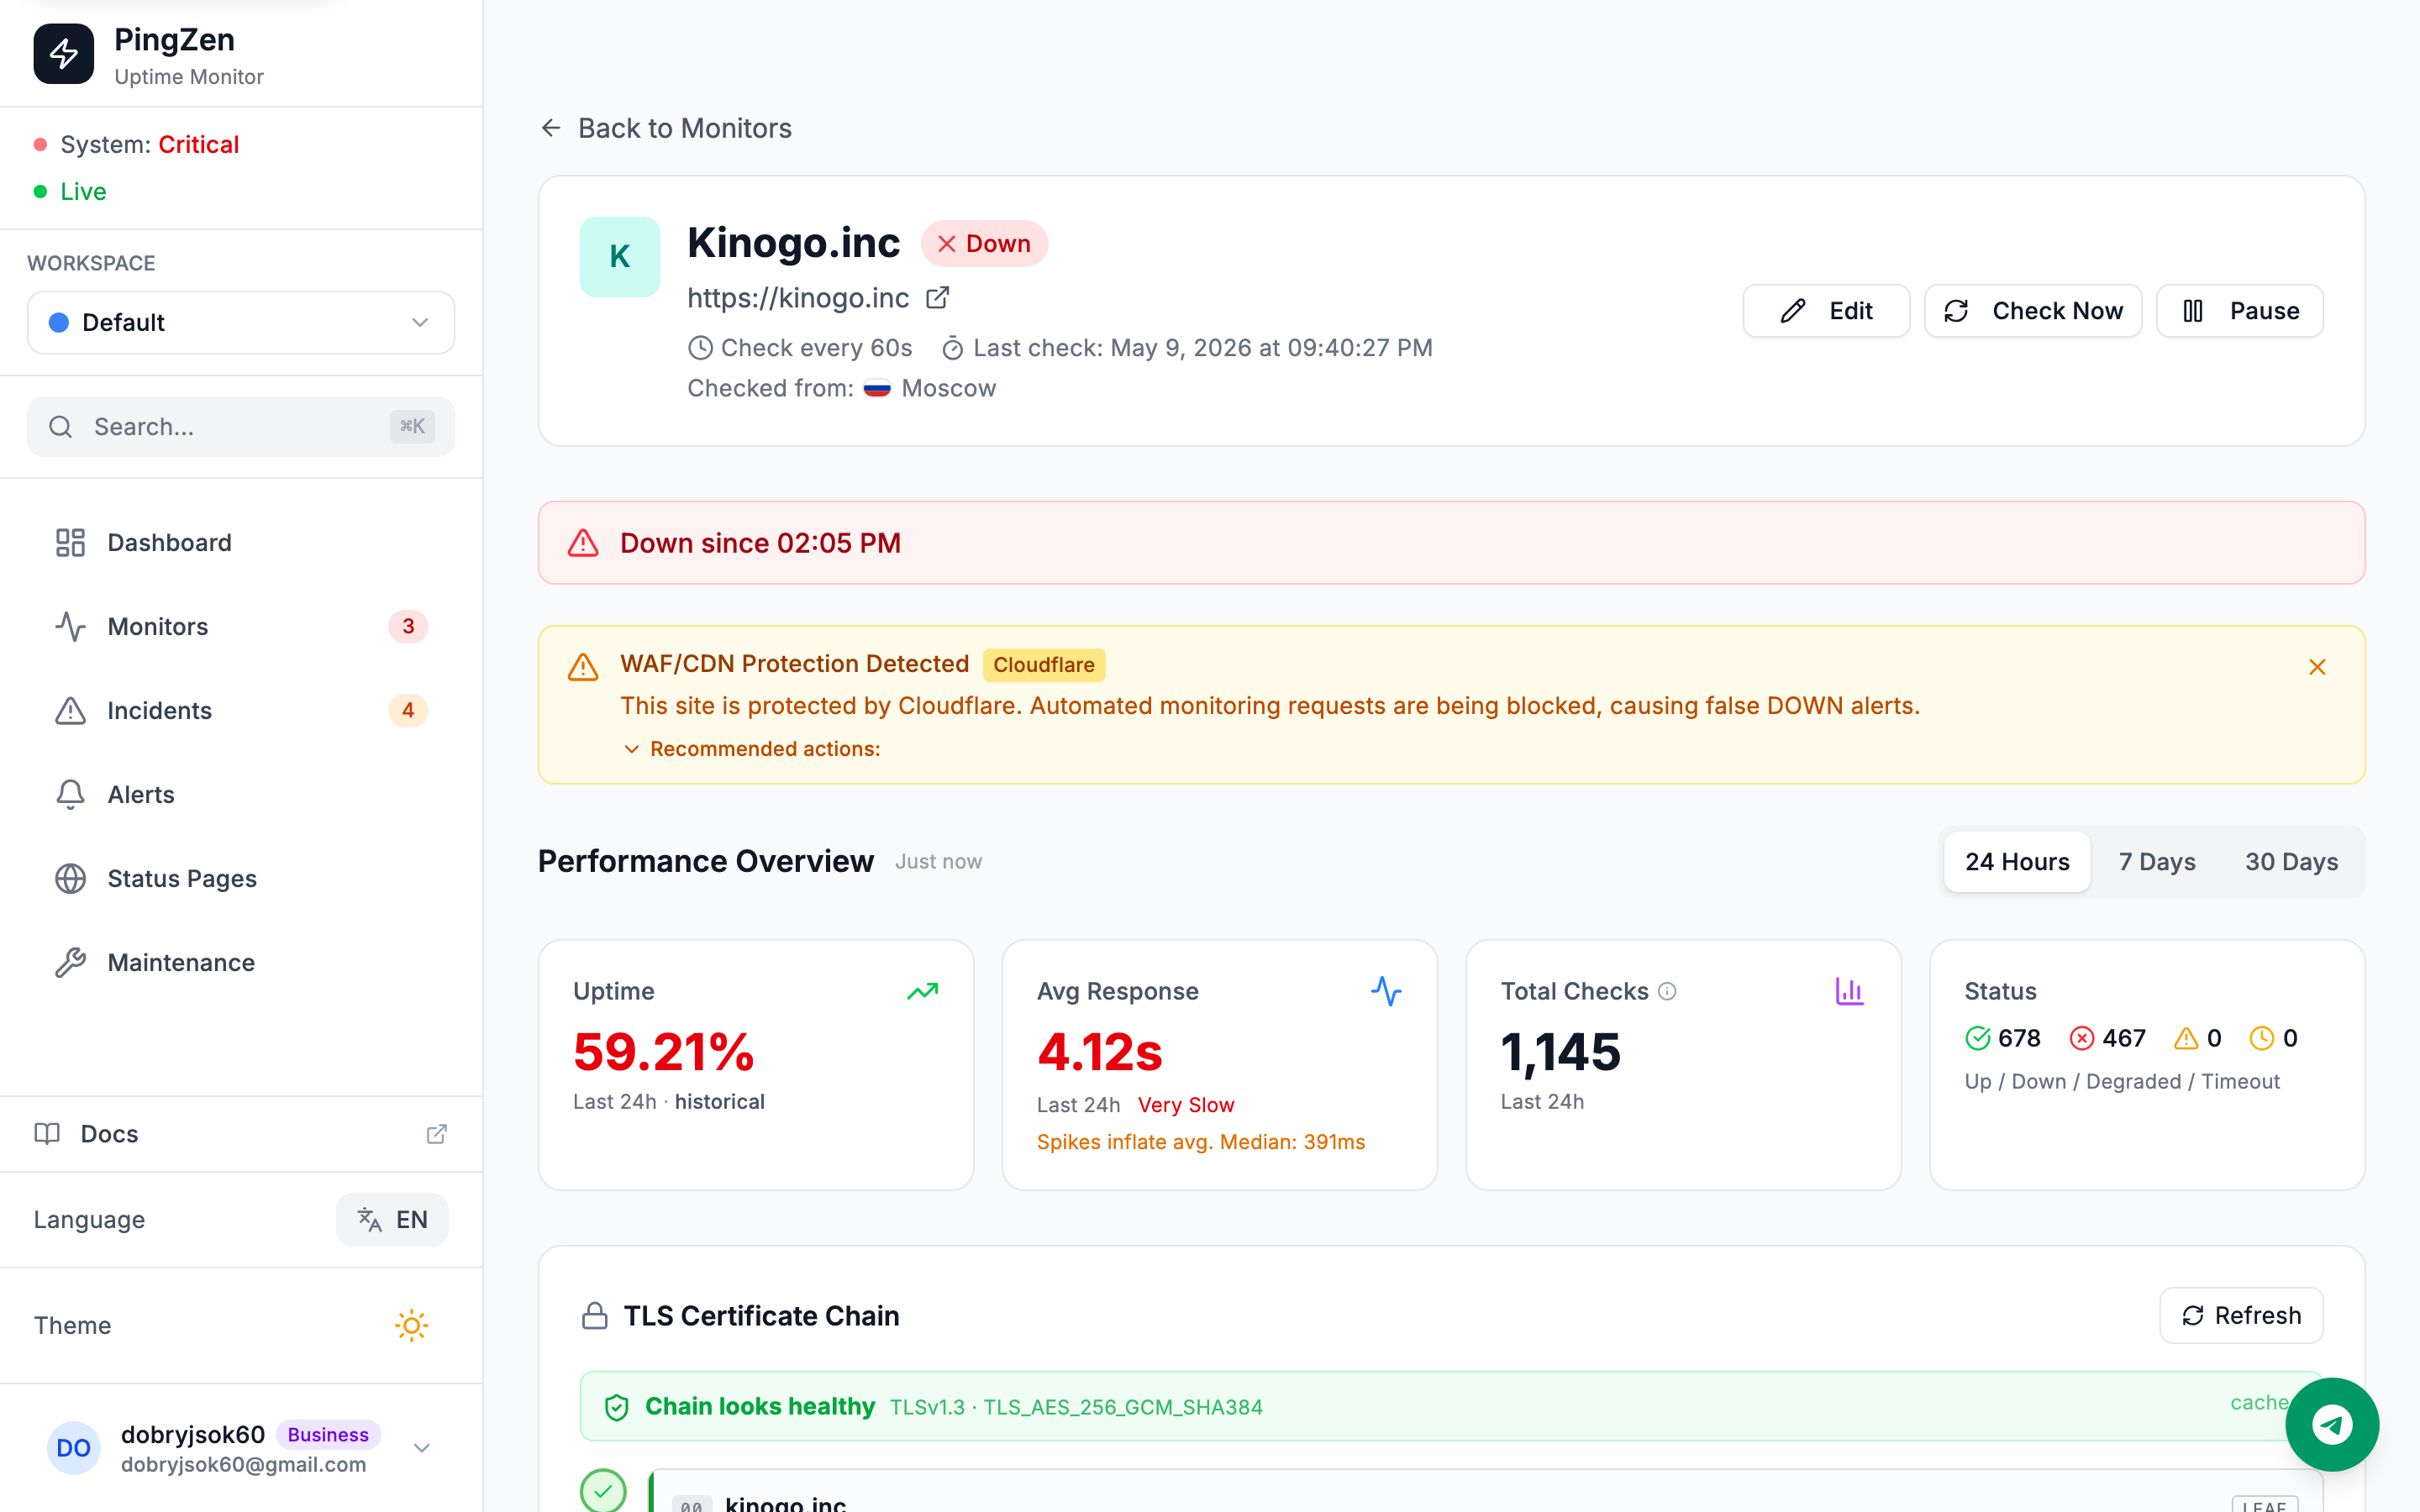Click the System: Critical status text

[150, 145]
